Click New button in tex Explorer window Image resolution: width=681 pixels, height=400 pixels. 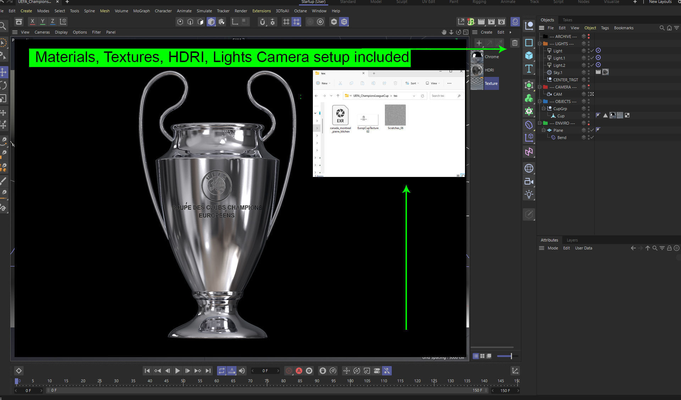pyautogui.click(x=323, y=83)
